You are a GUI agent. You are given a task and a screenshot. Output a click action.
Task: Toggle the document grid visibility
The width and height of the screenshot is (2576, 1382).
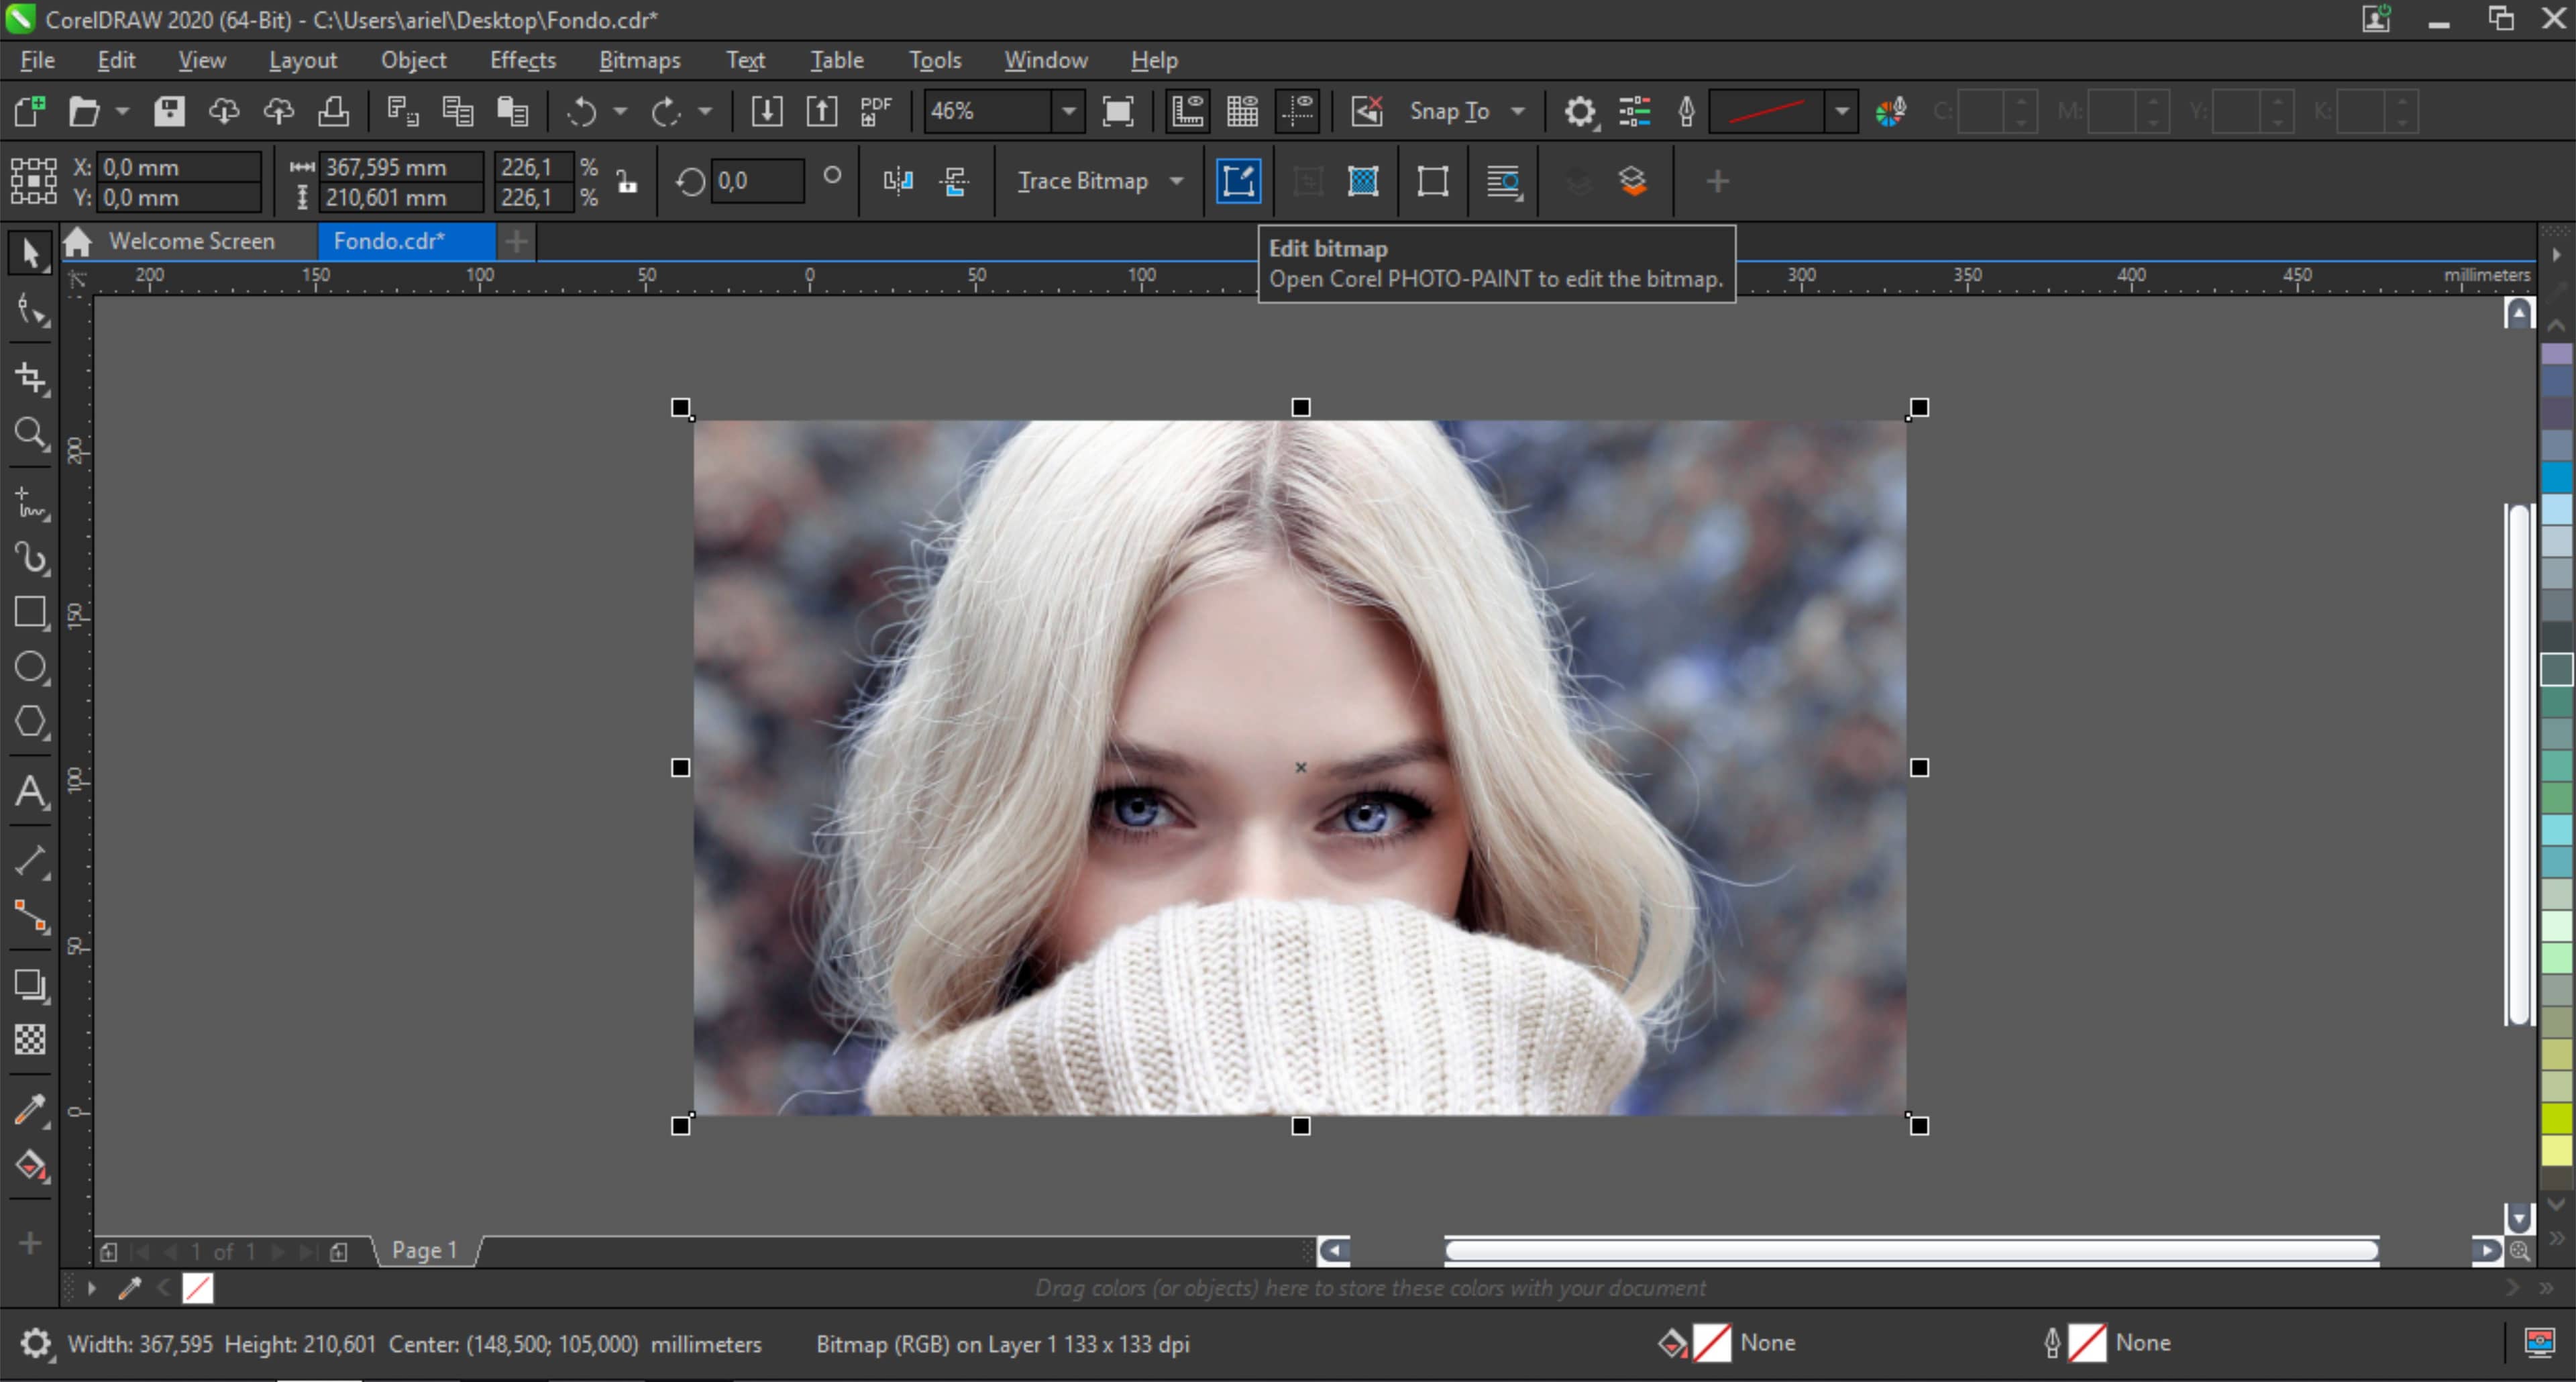(1243, 111)
